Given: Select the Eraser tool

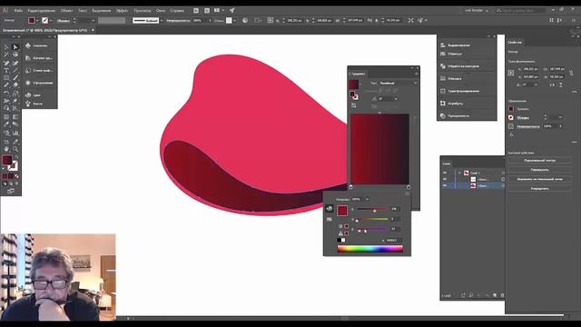Looking at the screenshot, I should [15, 85].
